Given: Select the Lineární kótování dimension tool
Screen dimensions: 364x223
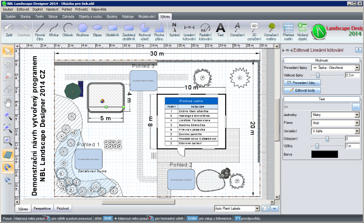Looking at the screenshot, I should point(189,31).
